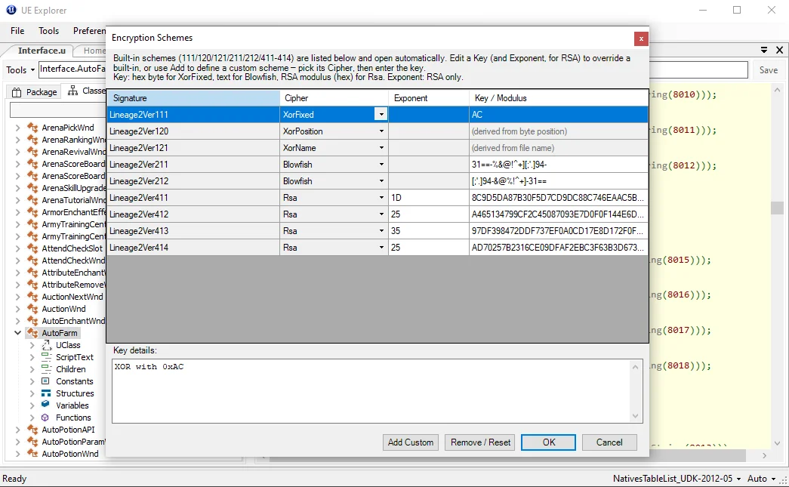Click Remove / Reset button
Image resolution: width=789 pixels, height=487 pixels.
point(480,442)
